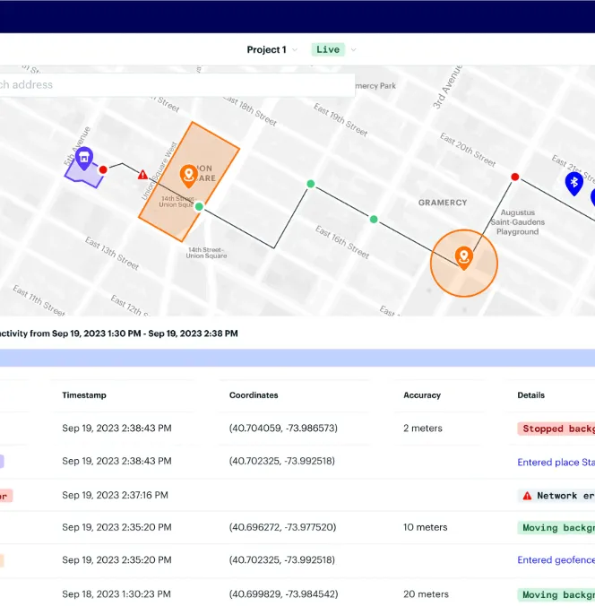Screen dimensions: 595x615
Task: Click the Sep 18, 2023 1:30:23 PM timestamp
Action: coord(116,594)
